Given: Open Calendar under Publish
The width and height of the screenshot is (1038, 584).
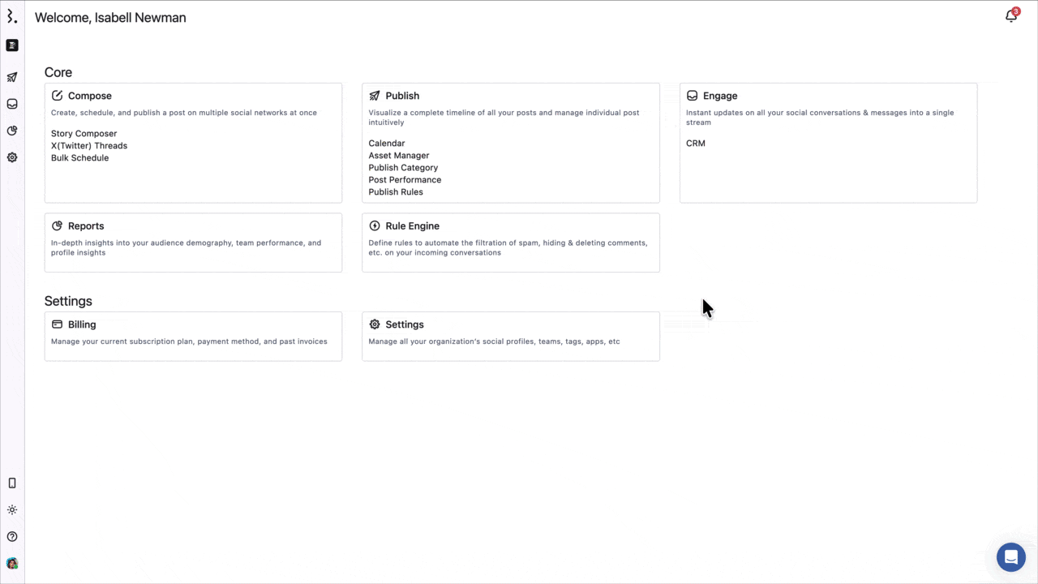Looking at the screenshot, I should [387, 144].
